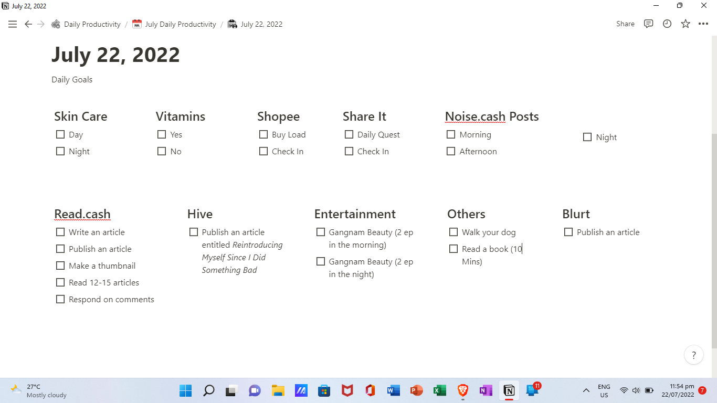Open File Explorer from the taskbar

click(278, 390)
